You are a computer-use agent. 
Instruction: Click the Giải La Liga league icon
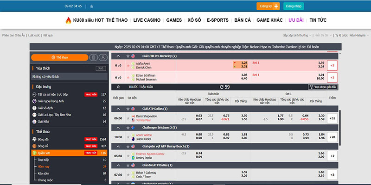34,114
